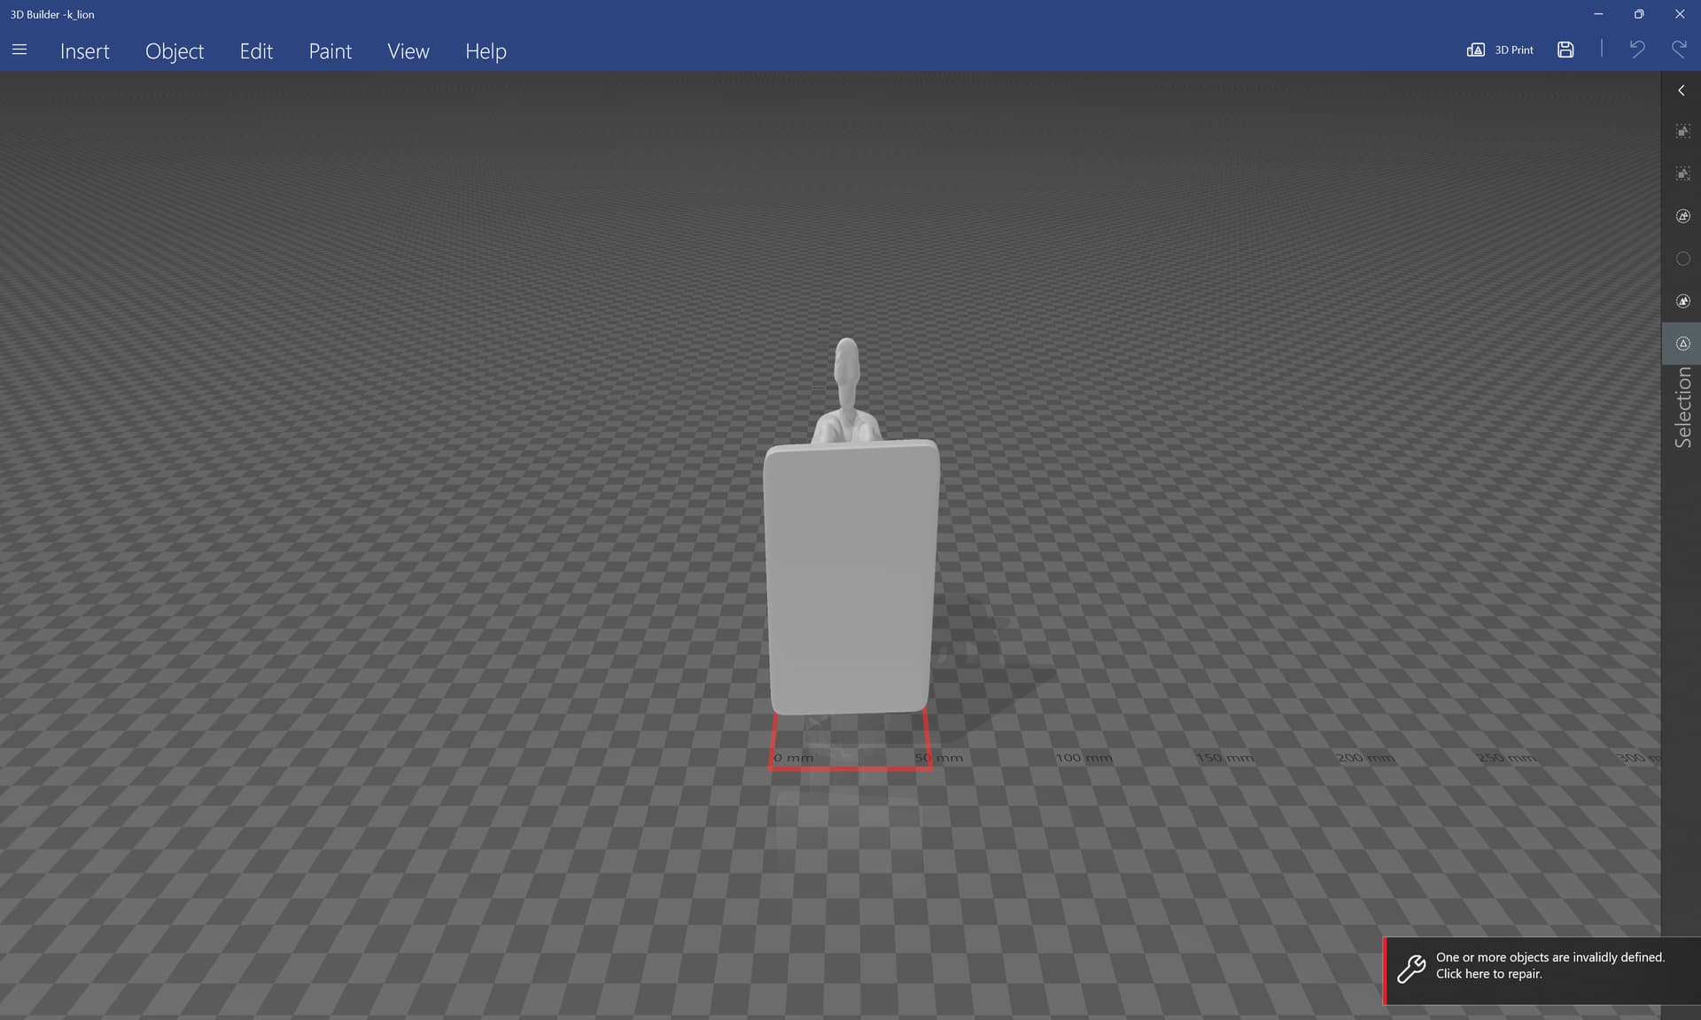Open the hamburger navigation menu
Image resolution: width=1701 pixels, height=1020 pixels.
click(19, 50)
